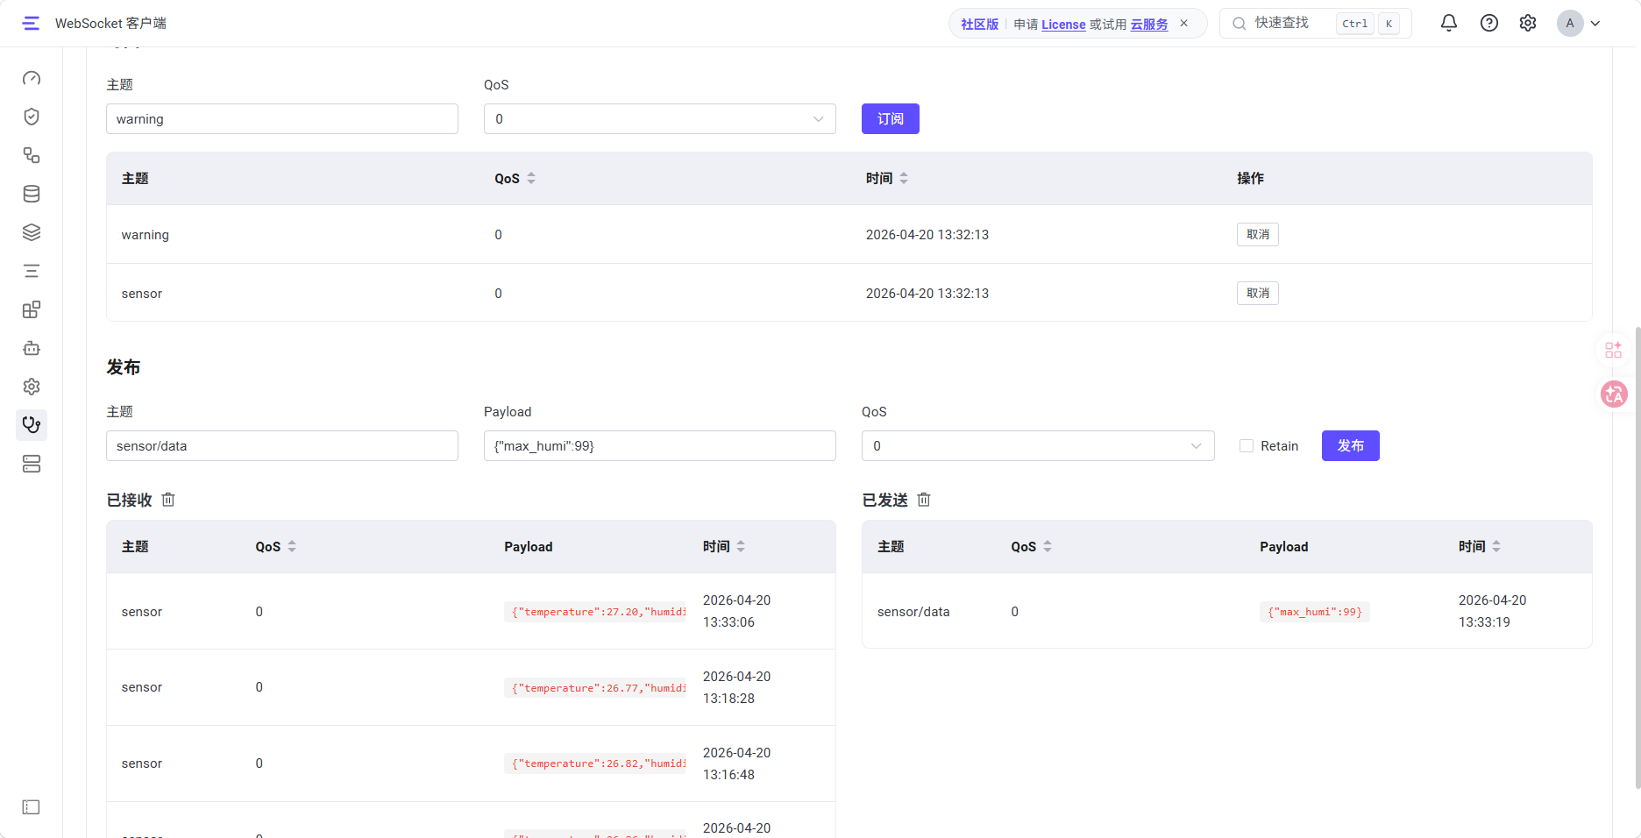Cancel the warning topic subscription
1641x838 pixels.
point(1258,235)
